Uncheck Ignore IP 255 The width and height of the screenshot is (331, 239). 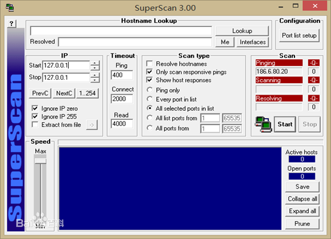[35, 116]
